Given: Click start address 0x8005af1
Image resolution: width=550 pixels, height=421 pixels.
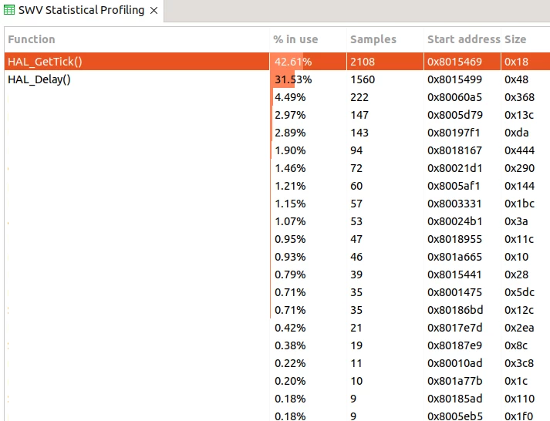Looking at the screenshot, I should tap(454, 186).
